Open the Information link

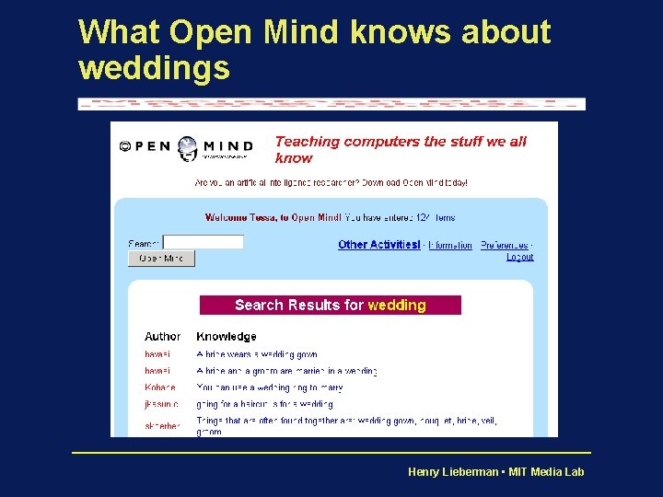450,245
